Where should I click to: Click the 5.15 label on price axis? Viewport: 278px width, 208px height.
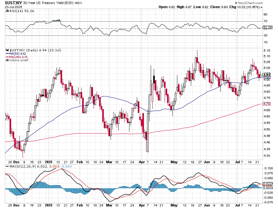[267, 50]
